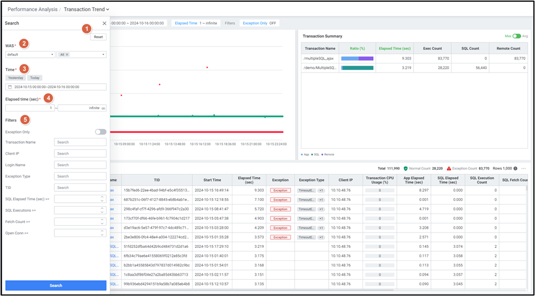Remove the 'All' tag in WAS selector
This screenshot has width=535, height=296.
67,54
